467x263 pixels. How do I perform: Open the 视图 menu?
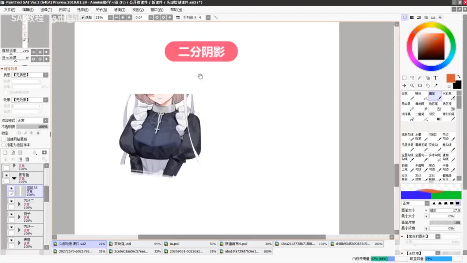(138, 10)
